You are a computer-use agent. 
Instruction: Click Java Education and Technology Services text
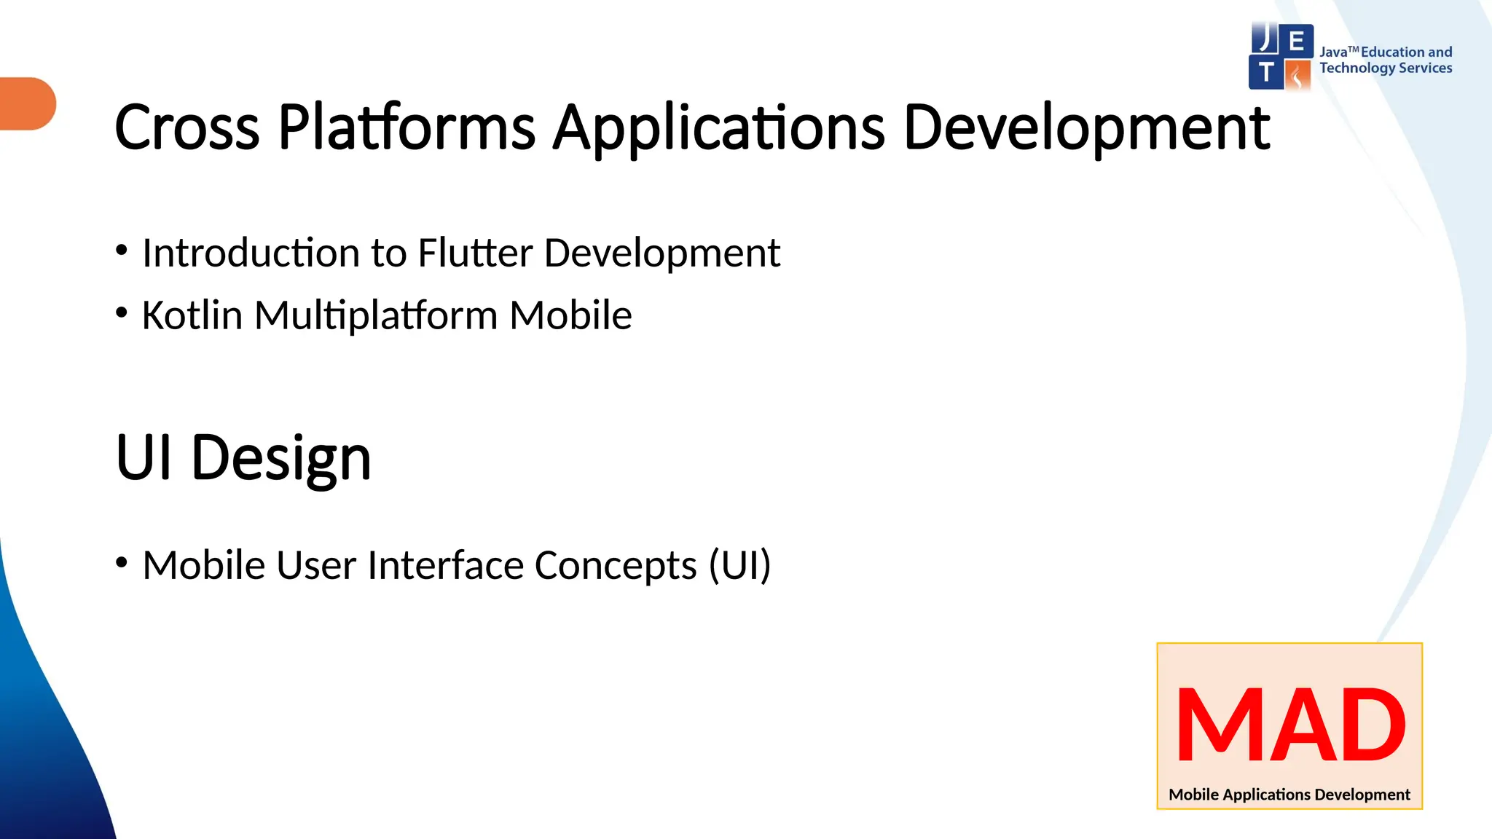pos(1386,60)
